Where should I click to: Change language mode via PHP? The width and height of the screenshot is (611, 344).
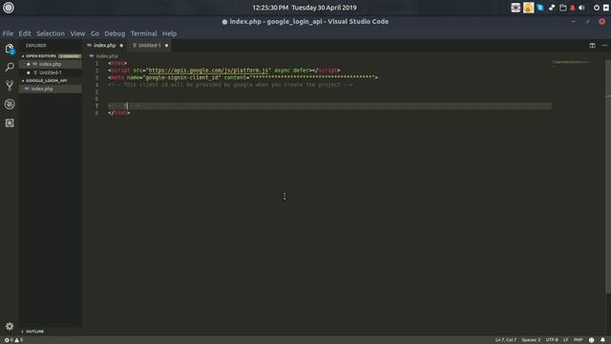578,340
